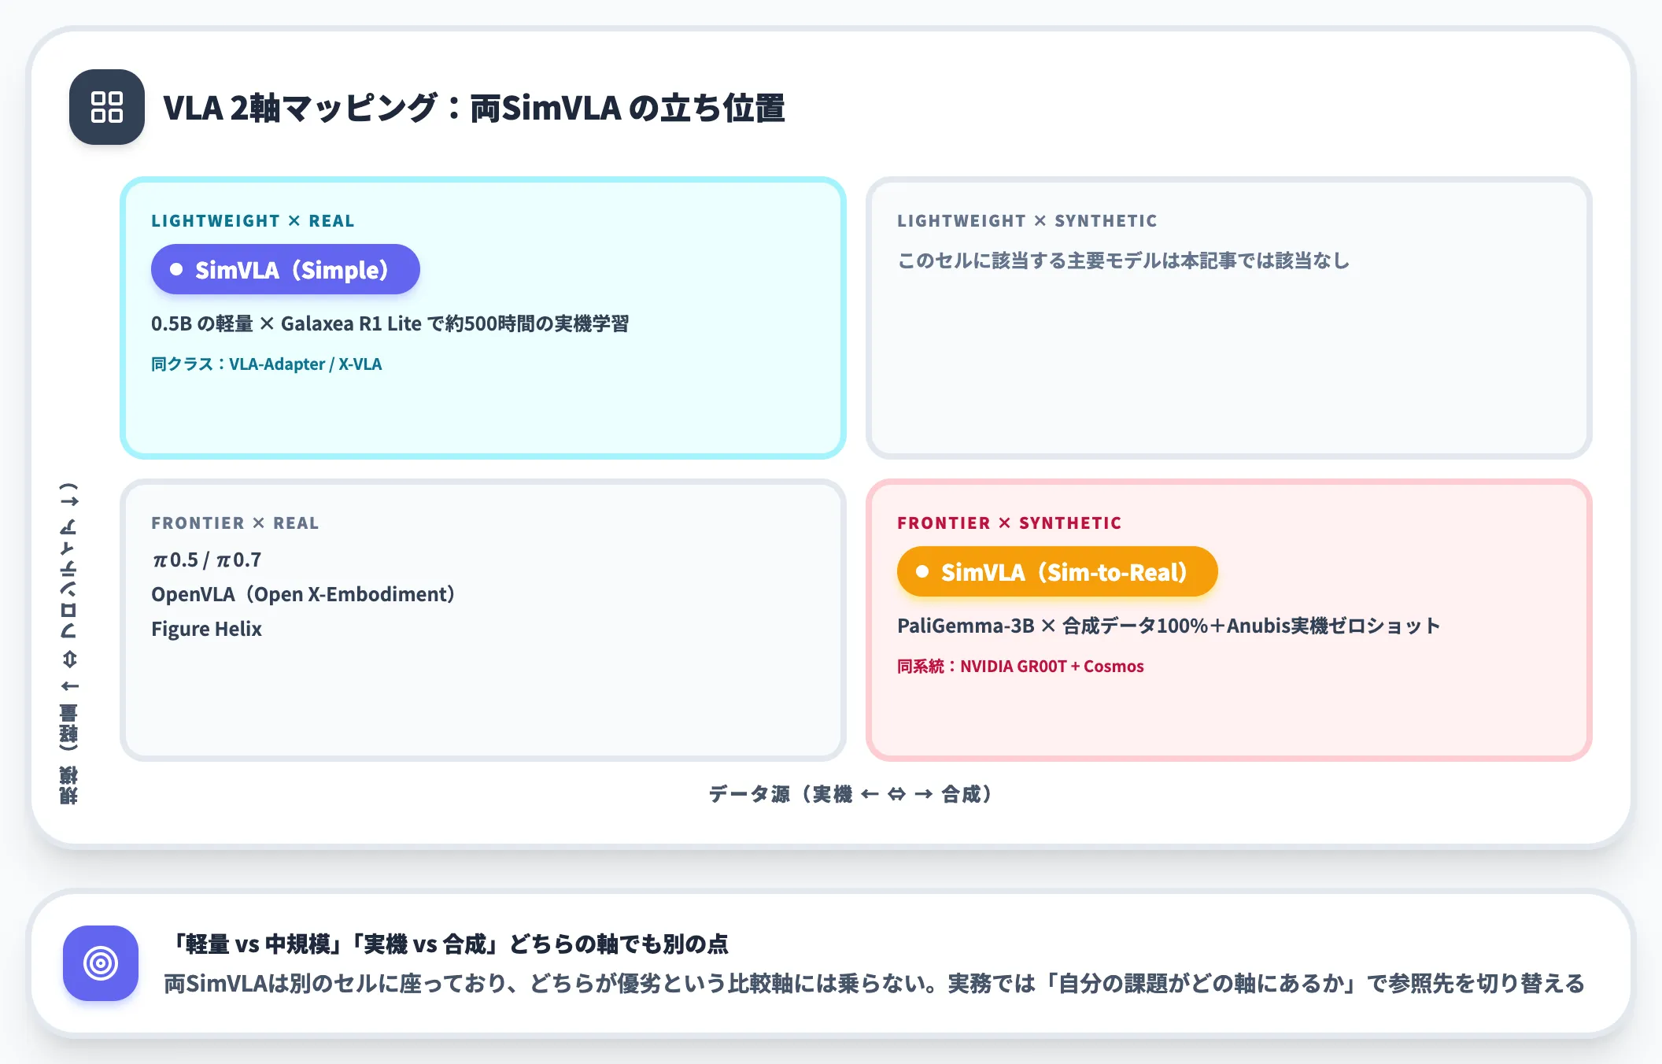This screenshot has width=1662, height=1064.
Task: Click the 'LIGHTWEIGHT × SYNTHETIC' cell label
Action: [x=1027, y=221]
